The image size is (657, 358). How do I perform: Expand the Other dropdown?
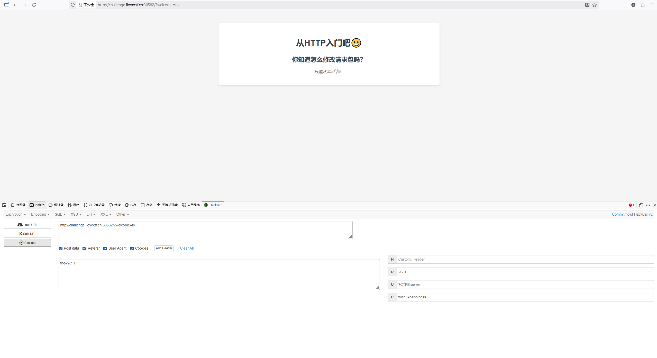[x=122, y=214]
